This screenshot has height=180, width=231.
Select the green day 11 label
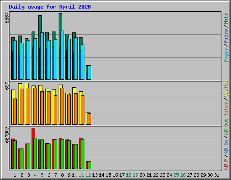click(81, 175)
